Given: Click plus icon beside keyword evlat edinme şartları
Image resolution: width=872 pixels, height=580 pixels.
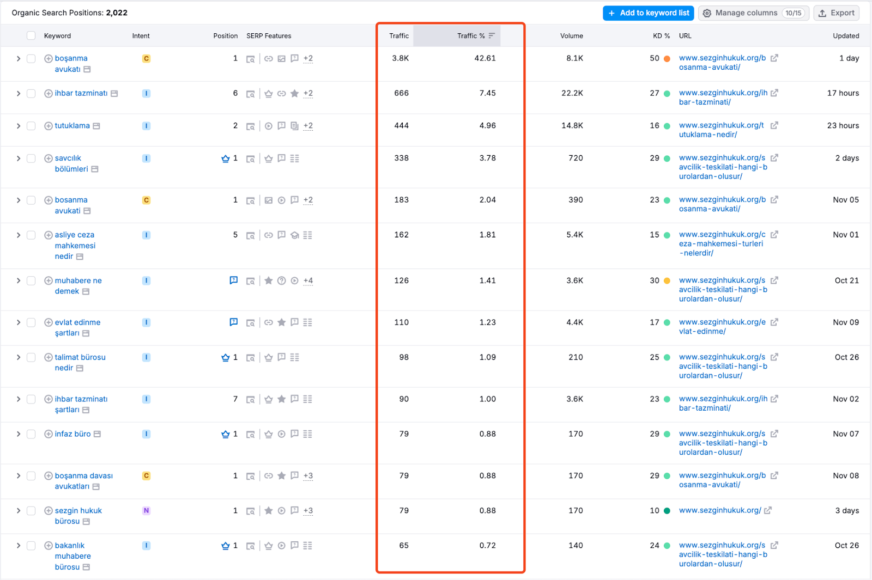Looking at the screenshot, I should (49, 322).
